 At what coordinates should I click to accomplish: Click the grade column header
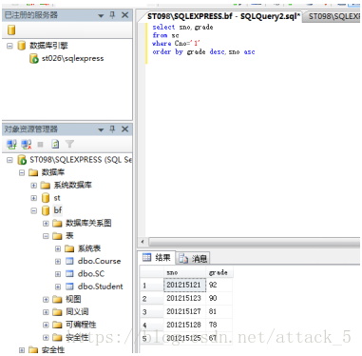point(219,272)
